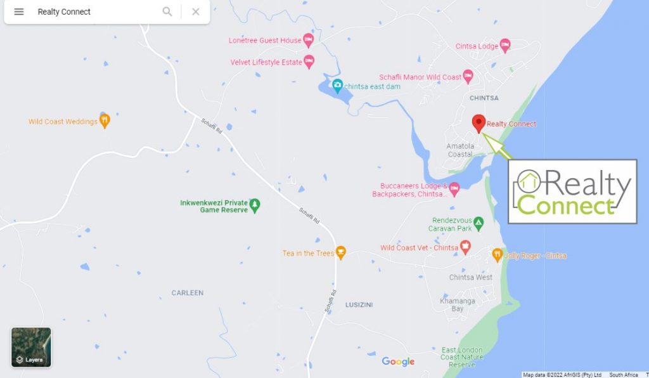Viewport: 649px width, 378px height.
Task: Click the Cintsa Lodge hotel marker
Action: (505, 46)
